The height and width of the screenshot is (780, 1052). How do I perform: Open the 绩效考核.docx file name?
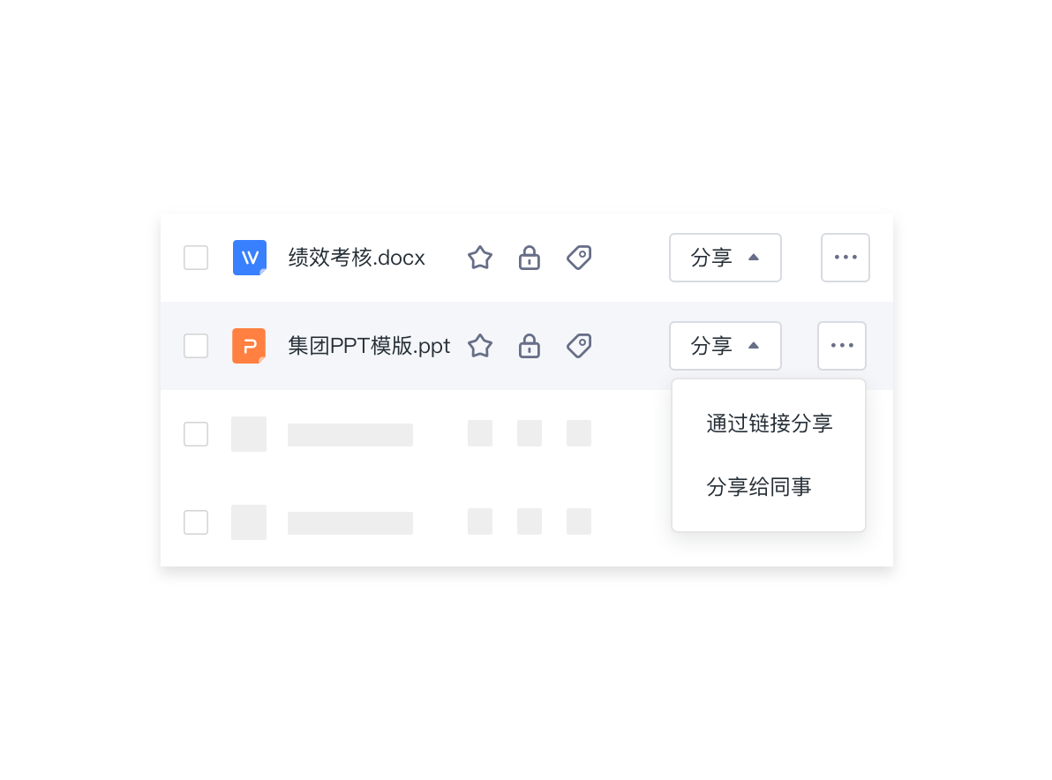tap(357, 258)
